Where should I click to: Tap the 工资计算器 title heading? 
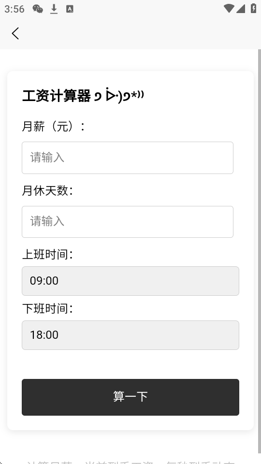tap(56, 96)
